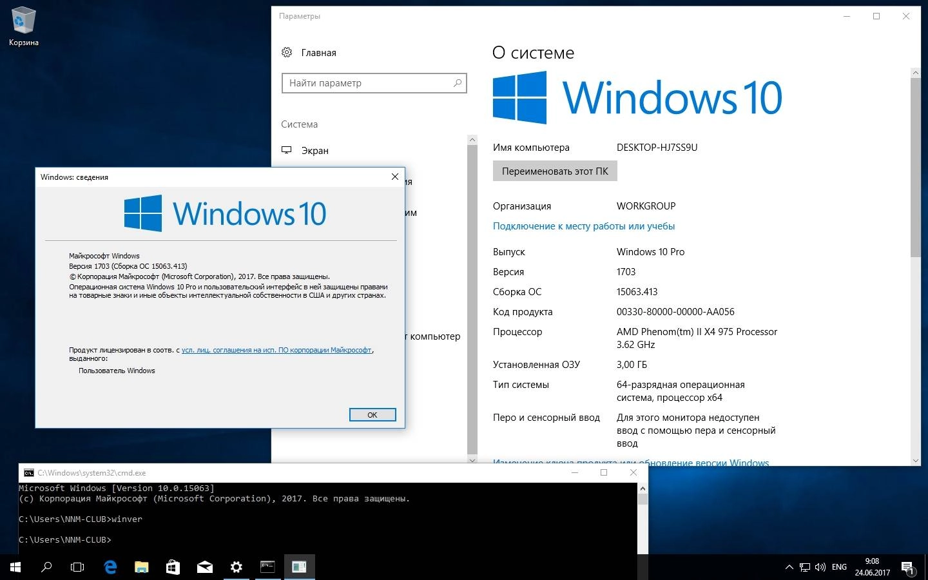Click scroll-down arrow of About page
This screenshot has height=580, width=928.
pyautogui.click(x=915, y=461)
